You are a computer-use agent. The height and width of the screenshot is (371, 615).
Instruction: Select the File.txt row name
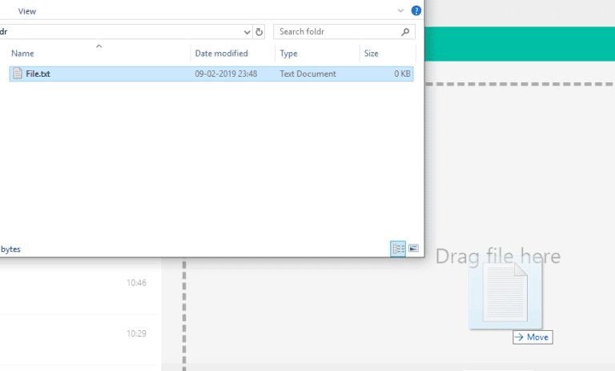point(38,74)
